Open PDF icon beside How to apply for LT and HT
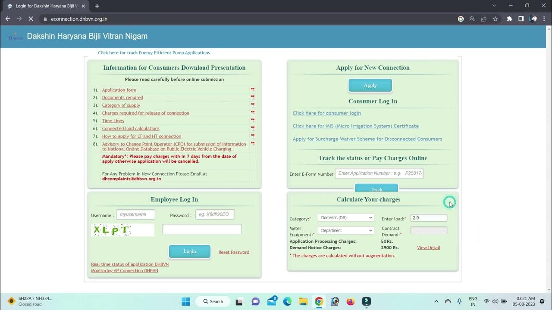The width and height of the screenshot is (552, 310). 253,136
